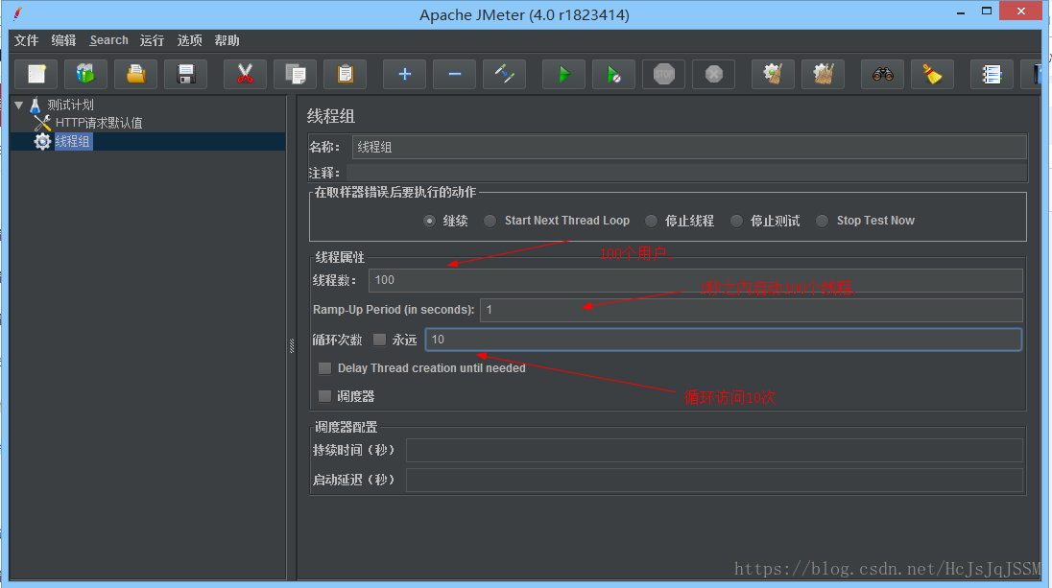The image size is (1052, 588).
Task: Collapse all nodes with minus icon
Action: [x=454, y=74]
